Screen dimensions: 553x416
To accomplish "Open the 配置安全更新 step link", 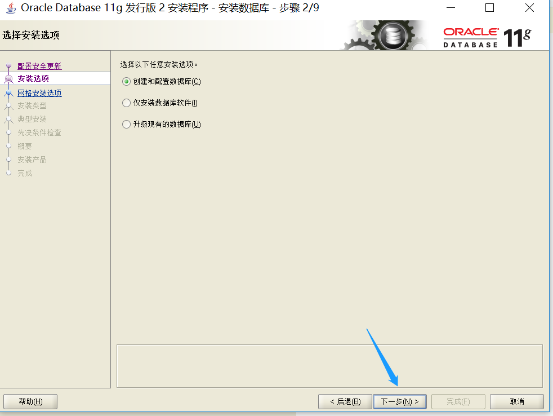I will coord(38,65).
